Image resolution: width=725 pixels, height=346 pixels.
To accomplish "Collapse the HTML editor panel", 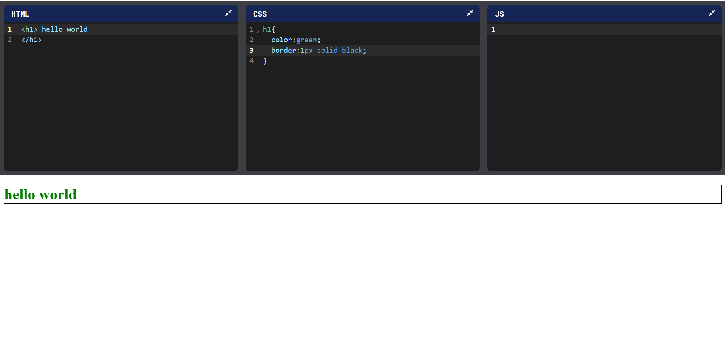I will click(x=228, y=14).
